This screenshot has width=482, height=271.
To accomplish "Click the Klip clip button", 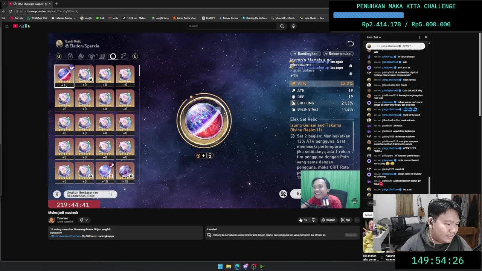I will coord(345,220).
